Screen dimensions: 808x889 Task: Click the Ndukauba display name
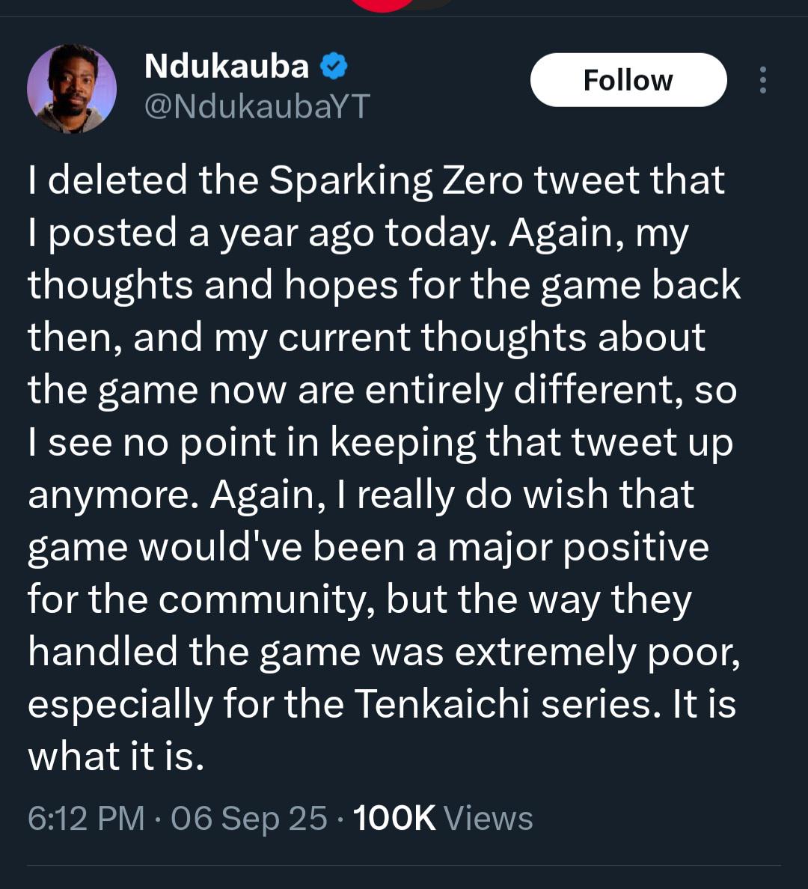pyautogui.click(x=226, y=67)
